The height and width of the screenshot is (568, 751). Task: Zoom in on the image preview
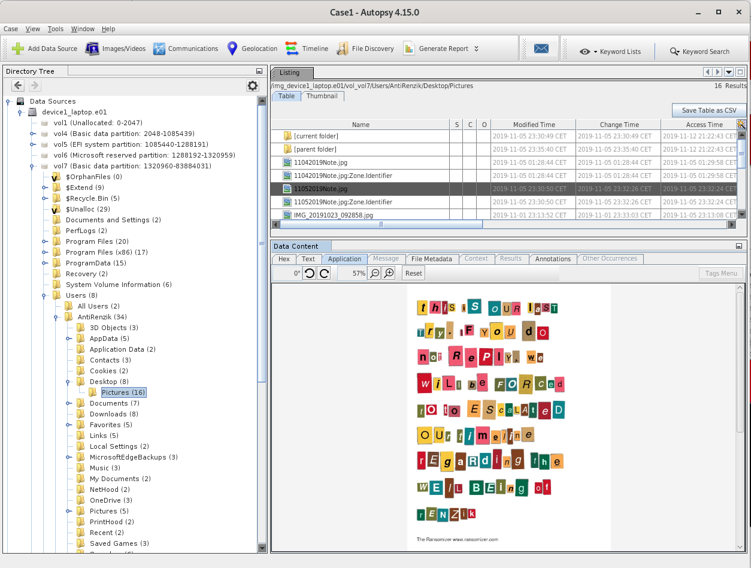389,273
